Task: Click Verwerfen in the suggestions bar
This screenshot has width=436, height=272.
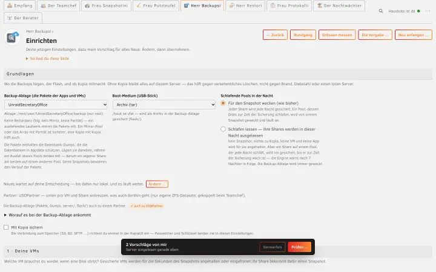Action: click(272, 247)
